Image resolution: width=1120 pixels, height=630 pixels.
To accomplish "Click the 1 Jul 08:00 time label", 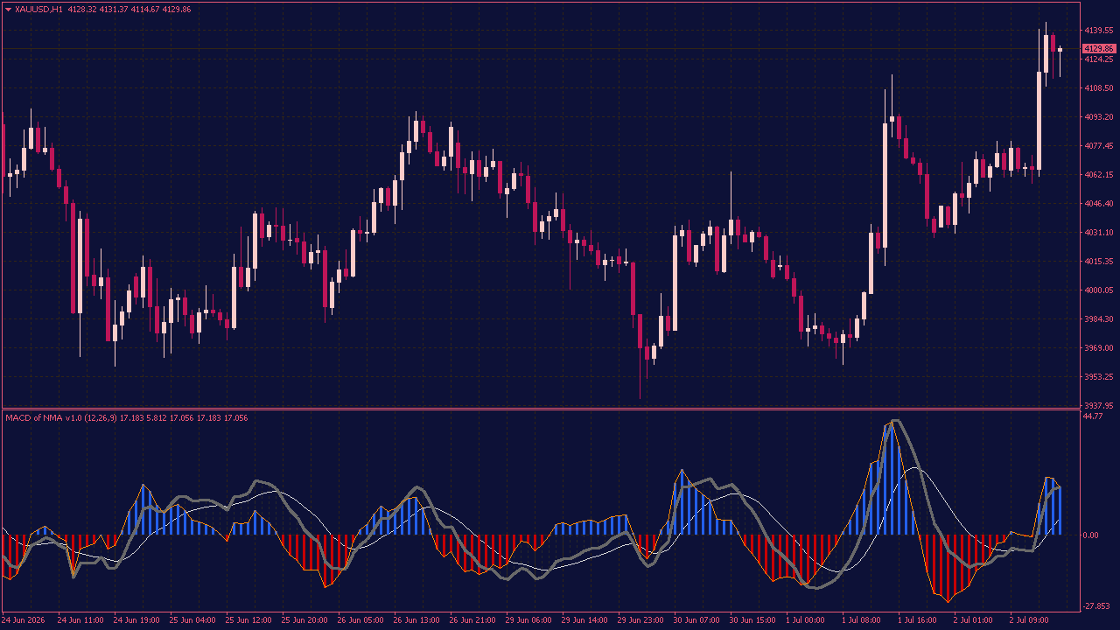I will (863, 620).
